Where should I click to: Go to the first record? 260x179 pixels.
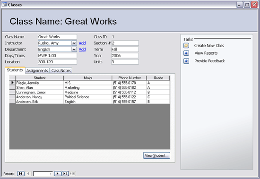click(x=21, y=173)
